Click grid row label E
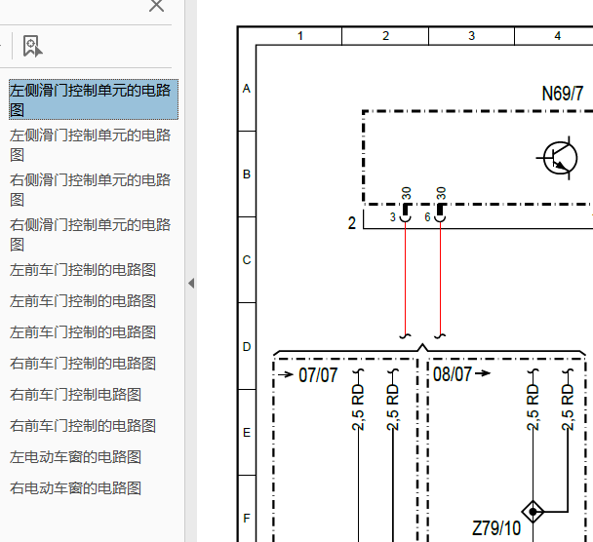593x542 pixels. click(x=247, y=433)
